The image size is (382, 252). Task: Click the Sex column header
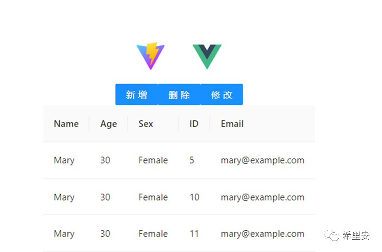[x=146, y=124]
